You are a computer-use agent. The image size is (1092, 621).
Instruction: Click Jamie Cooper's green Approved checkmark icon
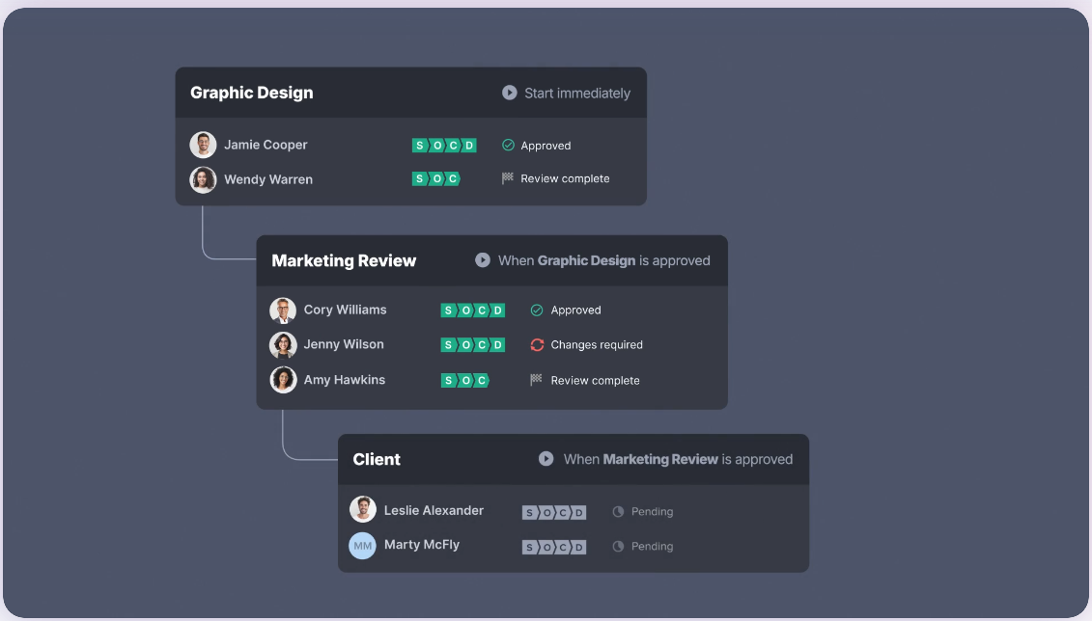coord(508,146)
